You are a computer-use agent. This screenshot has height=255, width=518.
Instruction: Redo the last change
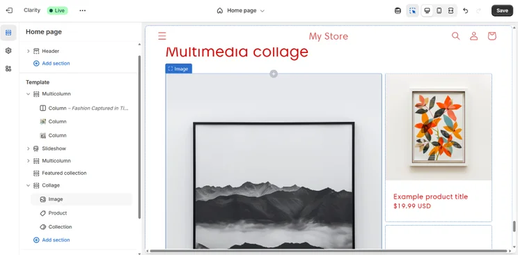click(478, 10)
